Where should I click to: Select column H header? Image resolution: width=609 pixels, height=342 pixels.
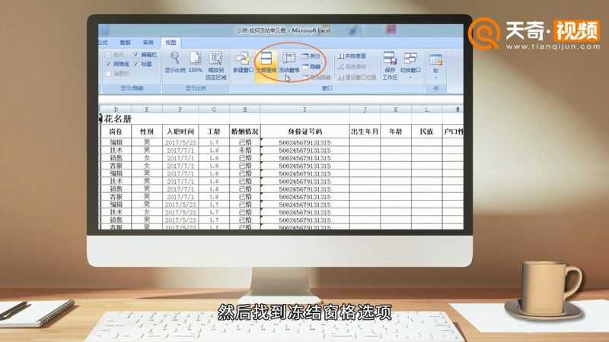pyautogui.click(x=244, y=109)
